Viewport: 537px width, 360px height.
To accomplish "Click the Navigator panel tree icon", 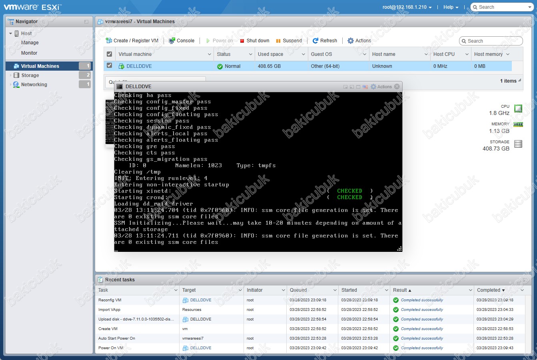I will pyautogui.click(x=11, y=22).
